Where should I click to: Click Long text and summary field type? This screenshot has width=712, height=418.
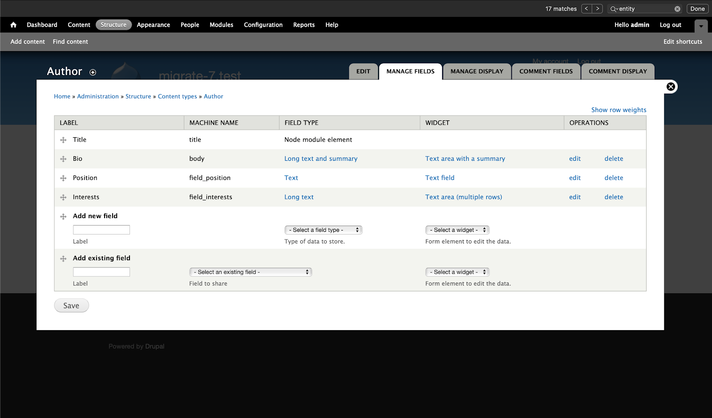[x=321, y=159]
